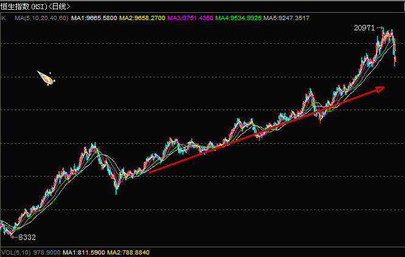405x257 pixels.
Task: Click the volume MA2:788.8840 value
Action: (x=128, y=252)
